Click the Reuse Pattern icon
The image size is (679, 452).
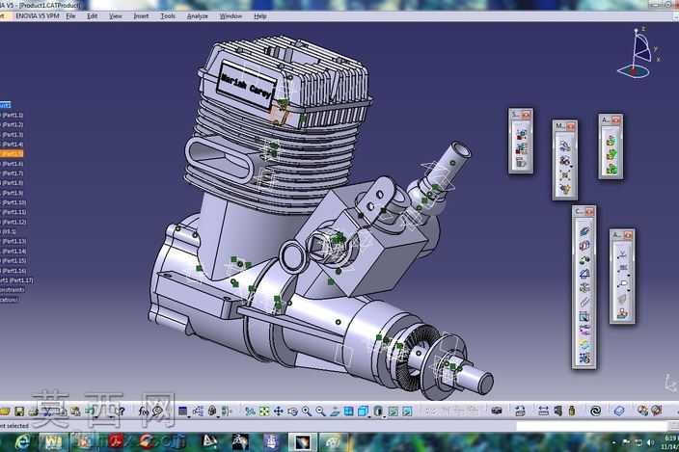pyautogui.click(x=584, y=359)
